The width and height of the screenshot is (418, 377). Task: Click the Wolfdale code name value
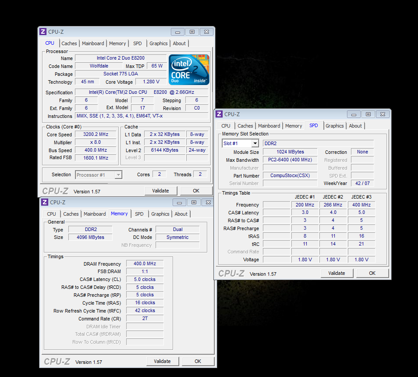(99, 66)
